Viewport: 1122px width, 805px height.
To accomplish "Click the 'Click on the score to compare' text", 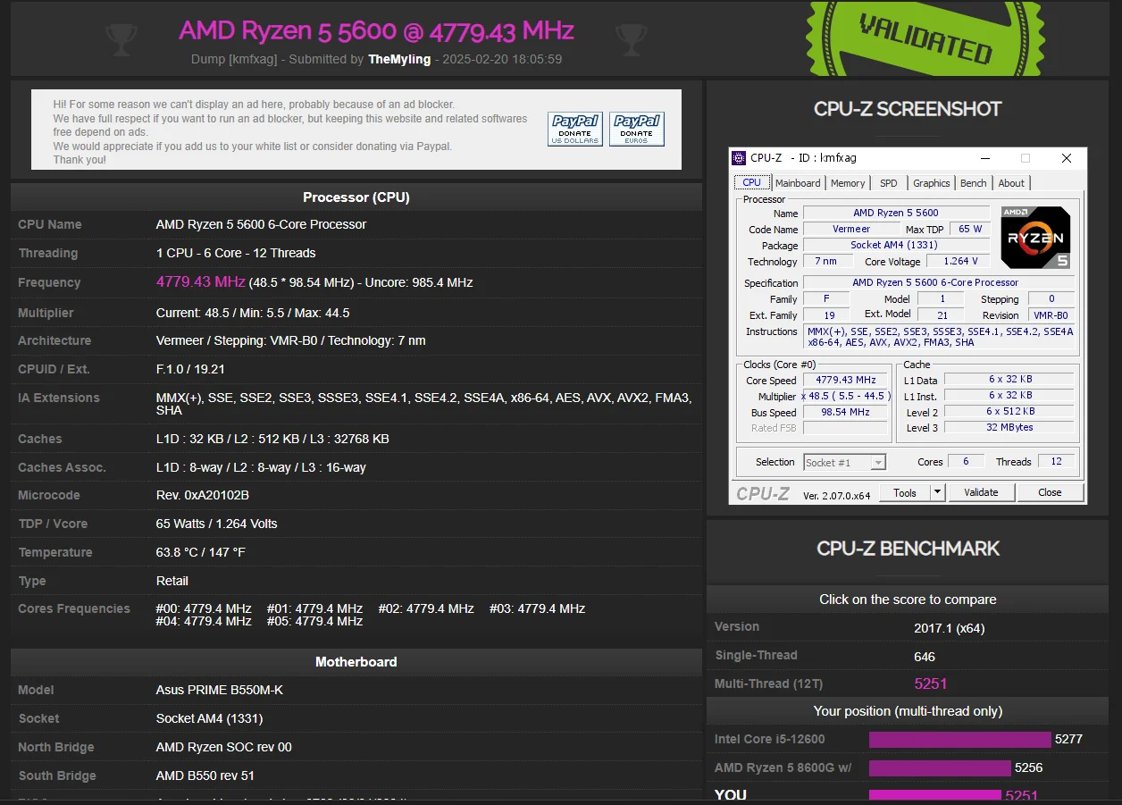I will pyautogui.click(x=908, y=600).
